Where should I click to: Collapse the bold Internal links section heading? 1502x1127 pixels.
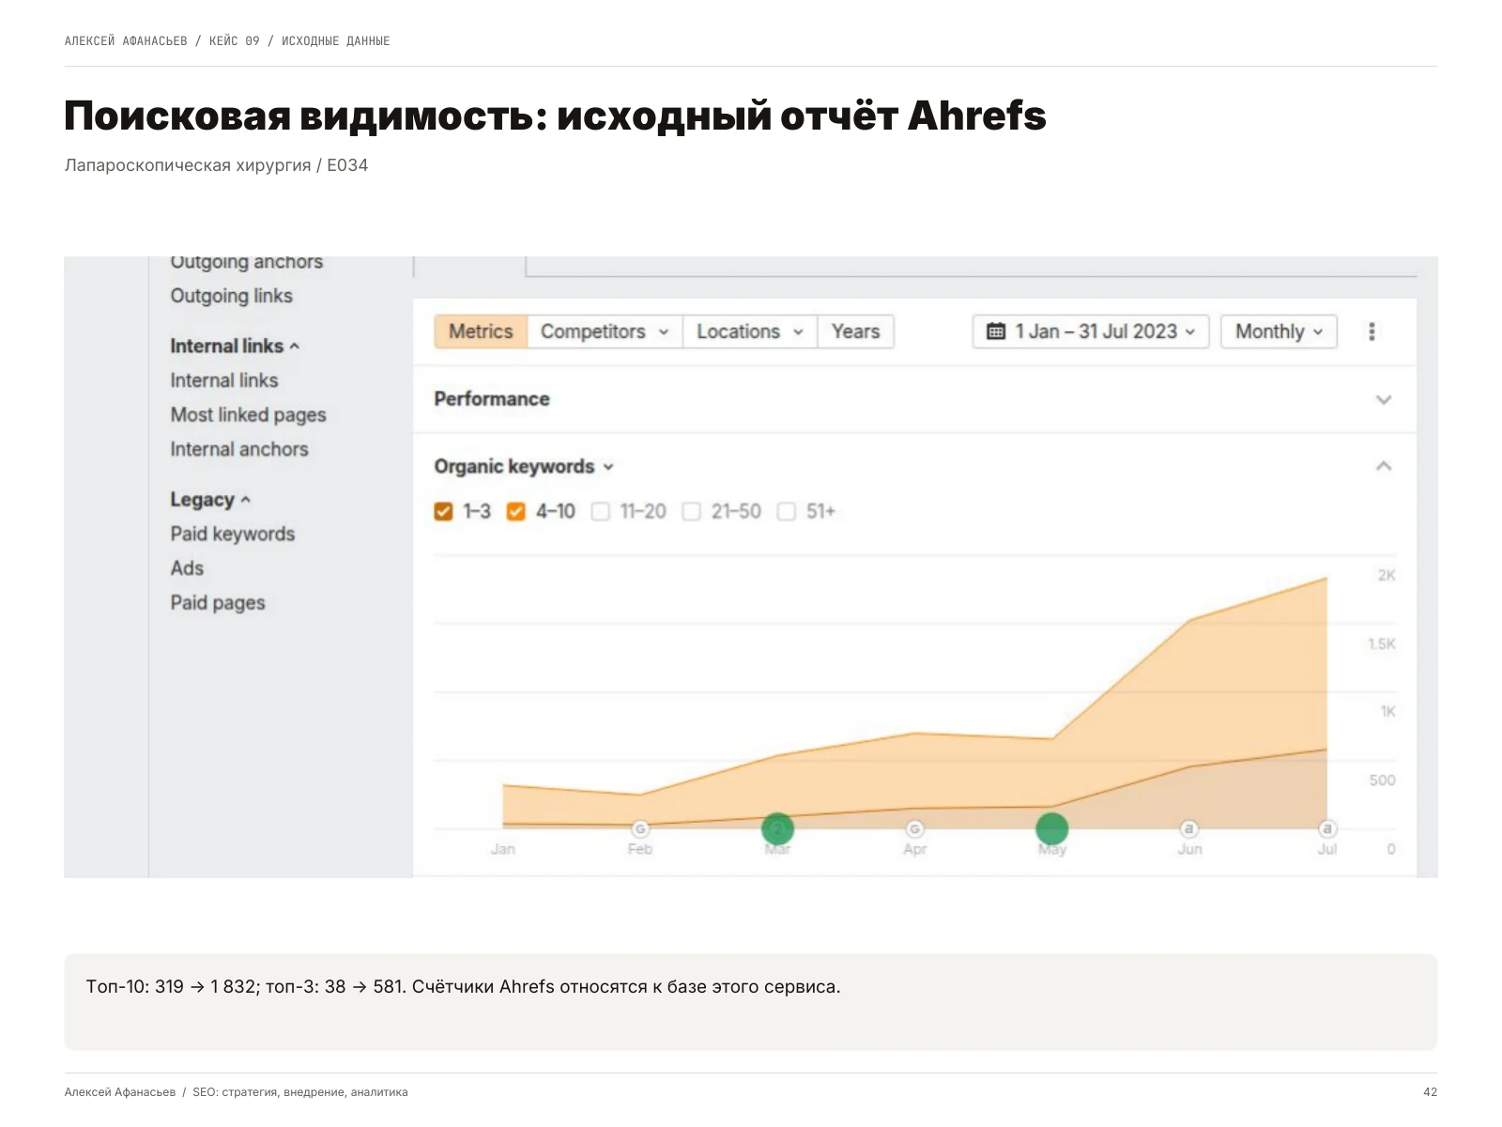235,346
